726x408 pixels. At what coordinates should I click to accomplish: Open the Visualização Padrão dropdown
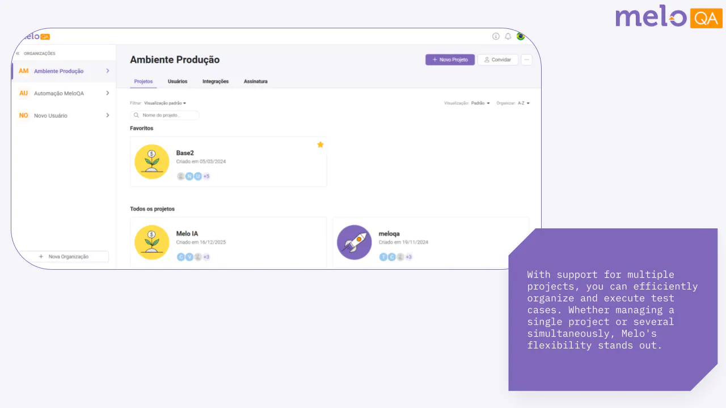[480, 103]
